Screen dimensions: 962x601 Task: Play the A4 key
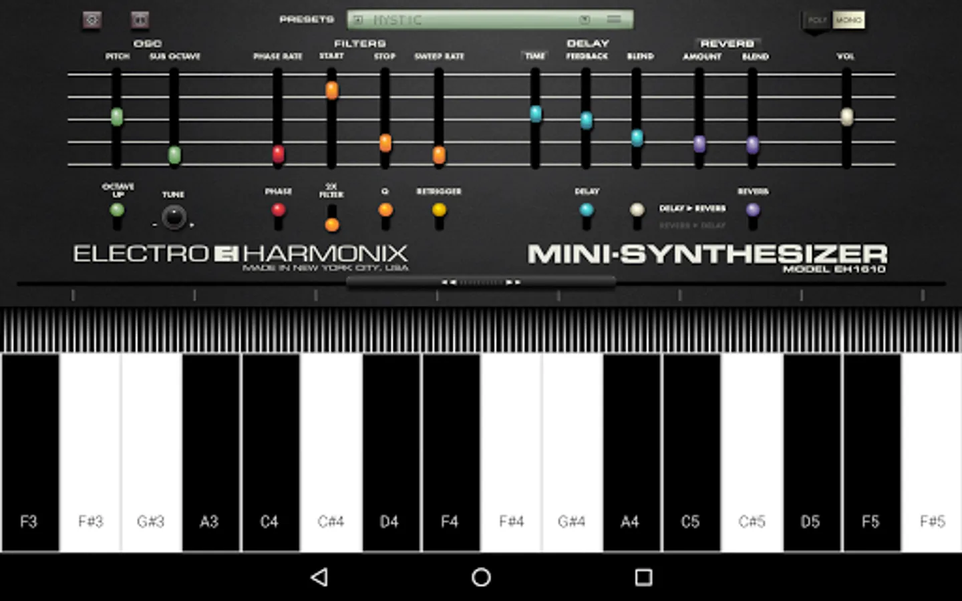coord(631,453)
